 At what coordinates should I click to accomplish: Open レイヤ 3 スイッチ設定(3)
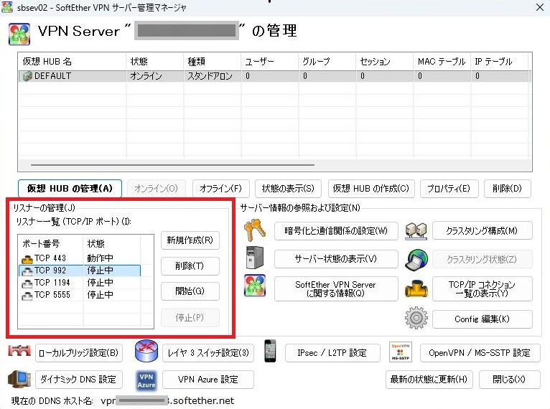point(208,353)
